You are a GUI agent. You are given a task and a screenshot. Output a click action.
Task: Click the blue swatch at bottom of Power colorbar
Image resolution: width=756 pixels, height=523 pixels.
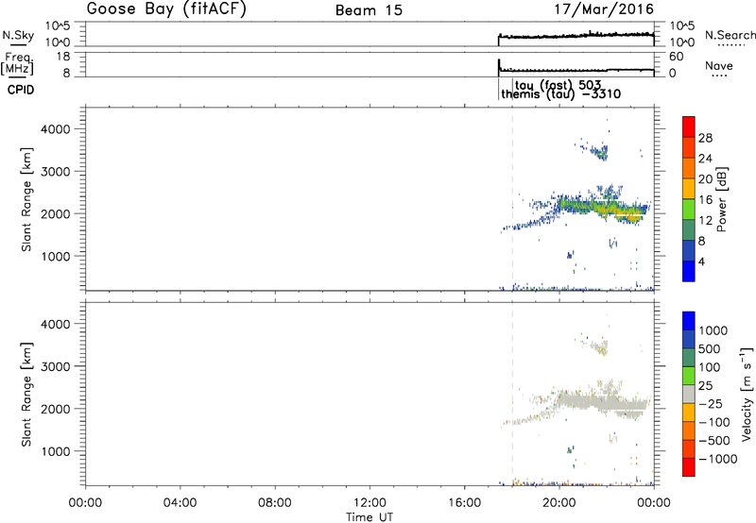tap(689, 272)
